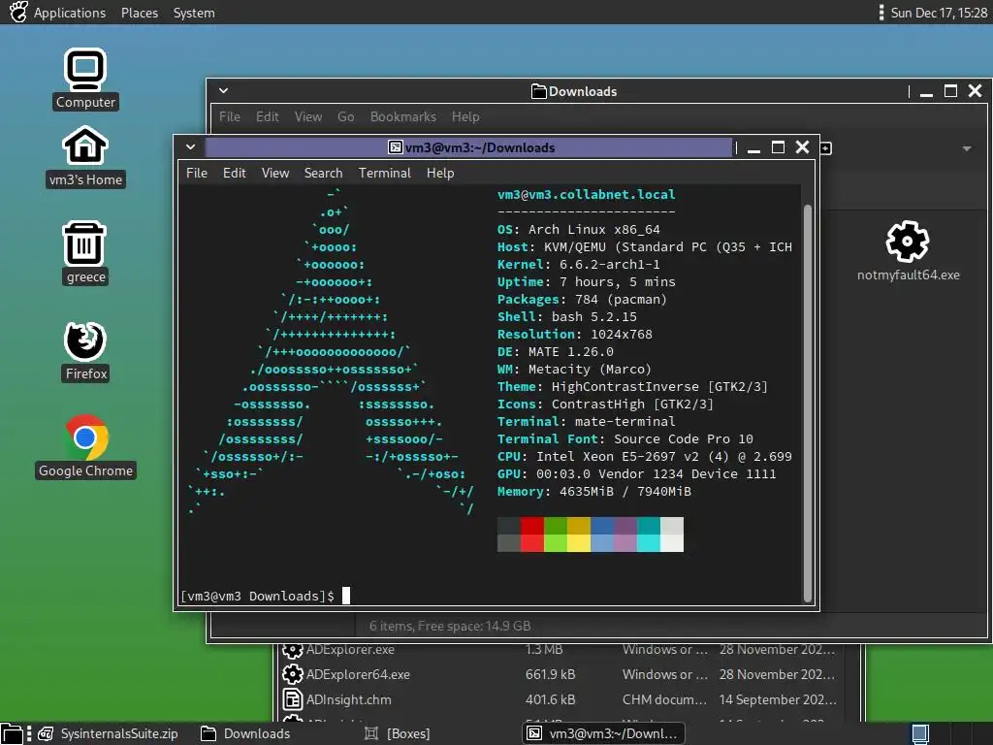Open terminal File menu
The height and width of the screenshot is (745, 993).
(196, 173)
